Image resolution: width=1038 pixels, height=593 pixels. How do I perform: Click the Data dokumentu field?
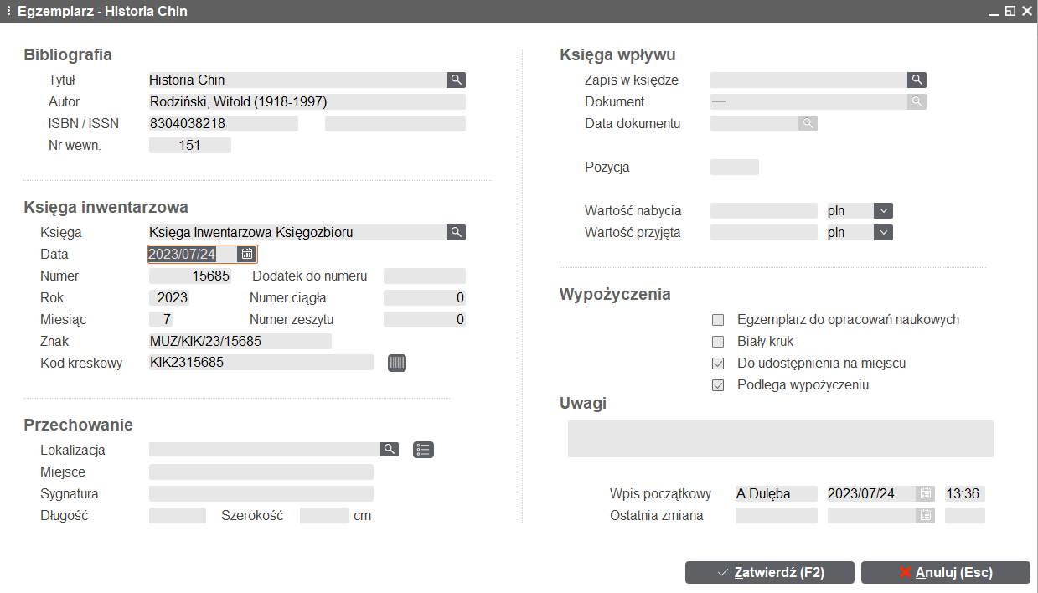[x=754, y=123]
